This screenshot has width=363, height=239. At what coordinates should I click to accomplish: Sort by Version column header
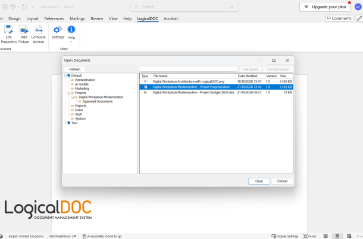pyautogui.click(x=271, y=76)
